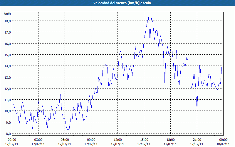Pick the '15,0' y-axis label
235x147 pixels.
[x=8, y=55]
